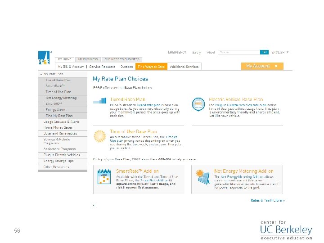
Task: Select Net Energy Metering in sidebar
Action: tap(63, 98)
